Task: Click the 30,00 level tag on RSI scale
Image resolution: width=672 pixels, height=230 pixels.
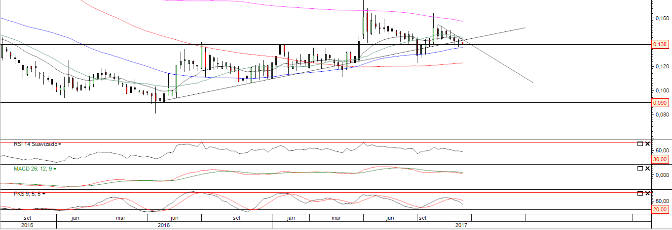Action: [660, 159]
